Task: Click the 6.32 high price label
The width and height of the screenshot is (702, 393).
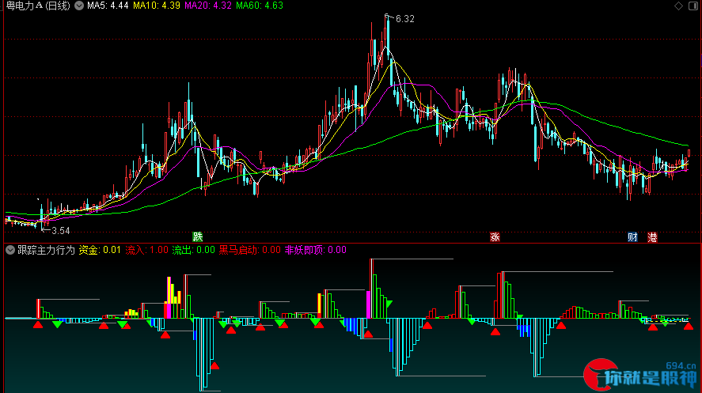Action: click(x=405, y=19)
